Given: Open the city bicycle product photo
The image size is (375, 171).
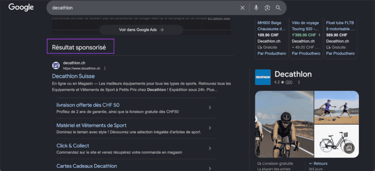Looking at the screenshot, I should click(337, 141).
